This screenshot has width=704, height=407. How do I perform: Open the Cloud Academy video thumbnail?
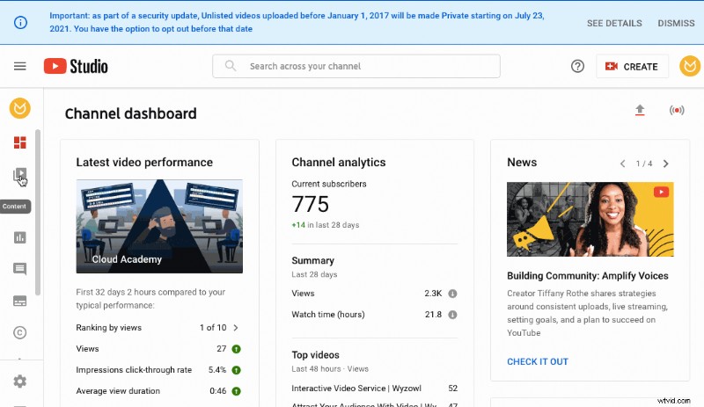coord(159,226)
